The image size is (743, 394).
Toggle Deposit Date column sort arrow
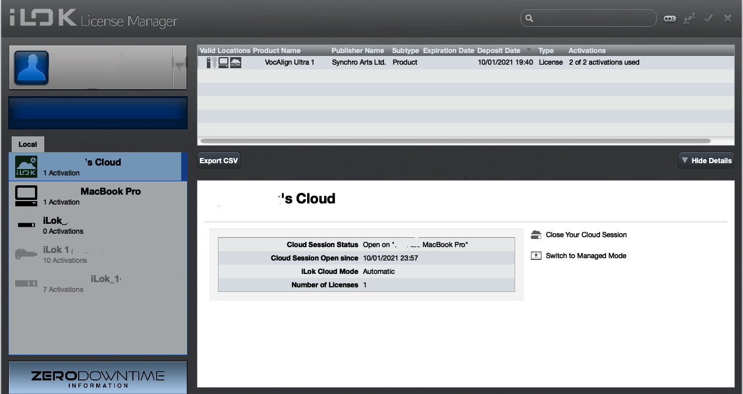click(x=529, y=50)
